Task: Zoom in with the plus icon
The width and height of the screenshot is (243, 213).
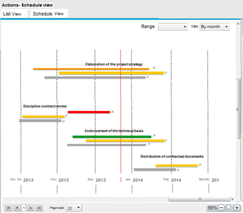Action: (x=237, y=208)
